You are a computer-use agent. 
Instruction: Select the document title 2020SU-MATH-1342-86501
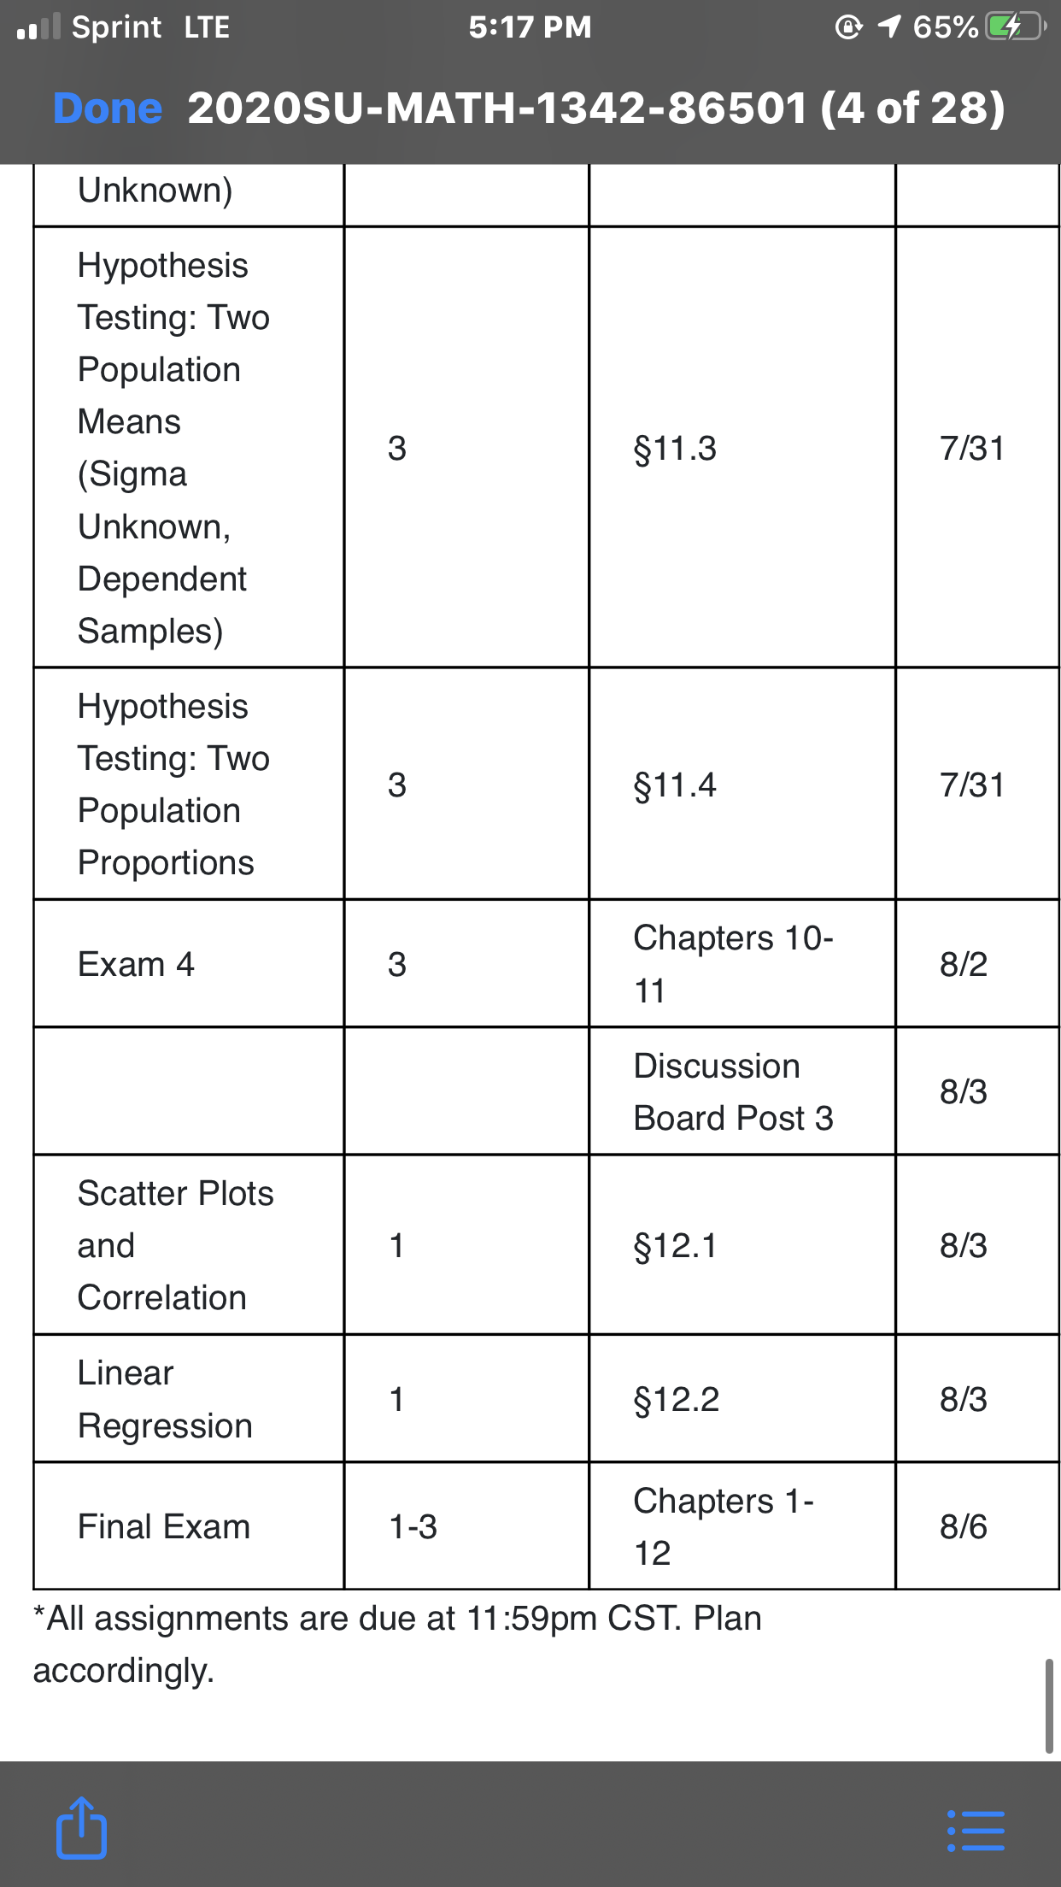[x=497, y=109]
